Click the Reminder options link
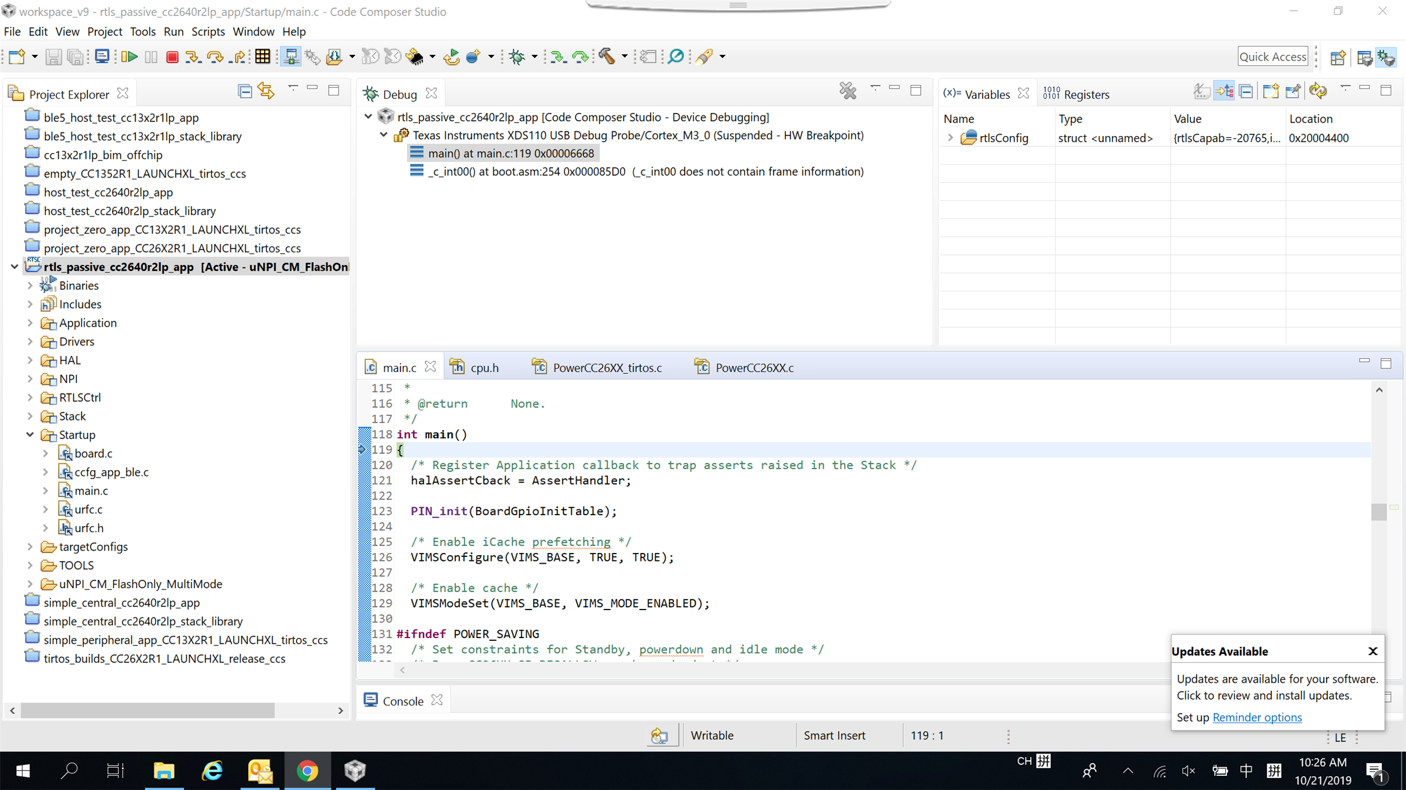1406x790 pixels. pyautogui.click(x=1257, y=717)
